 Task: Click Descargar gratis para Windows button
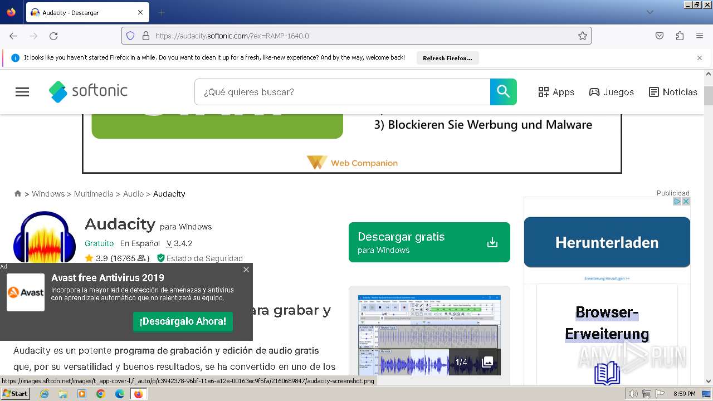(x=429, y=242)
